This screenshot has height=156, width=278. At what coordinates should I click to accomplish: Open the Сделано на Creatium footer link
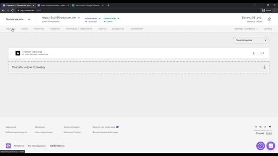[73, 132]
